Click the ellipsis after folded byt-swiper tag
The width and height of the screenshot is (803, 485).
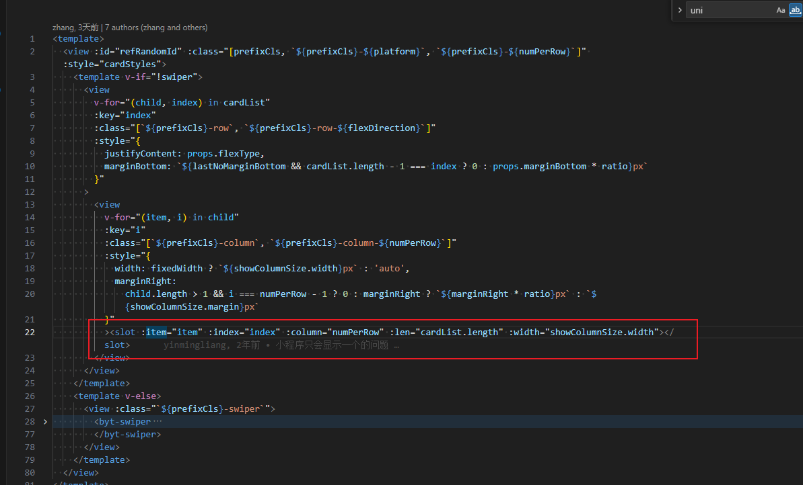158,422
